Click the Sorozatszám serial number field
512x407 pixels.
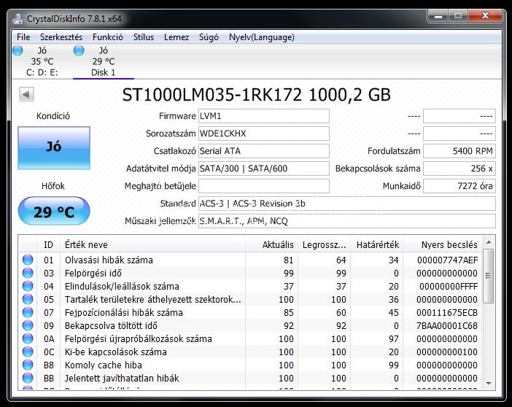[264, 133]
